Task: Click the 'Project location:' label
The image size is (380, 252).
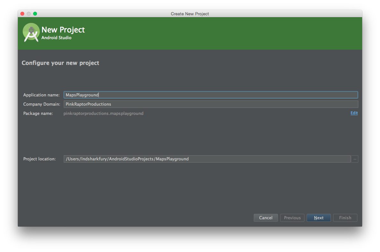Action: (x=40, y=159)
